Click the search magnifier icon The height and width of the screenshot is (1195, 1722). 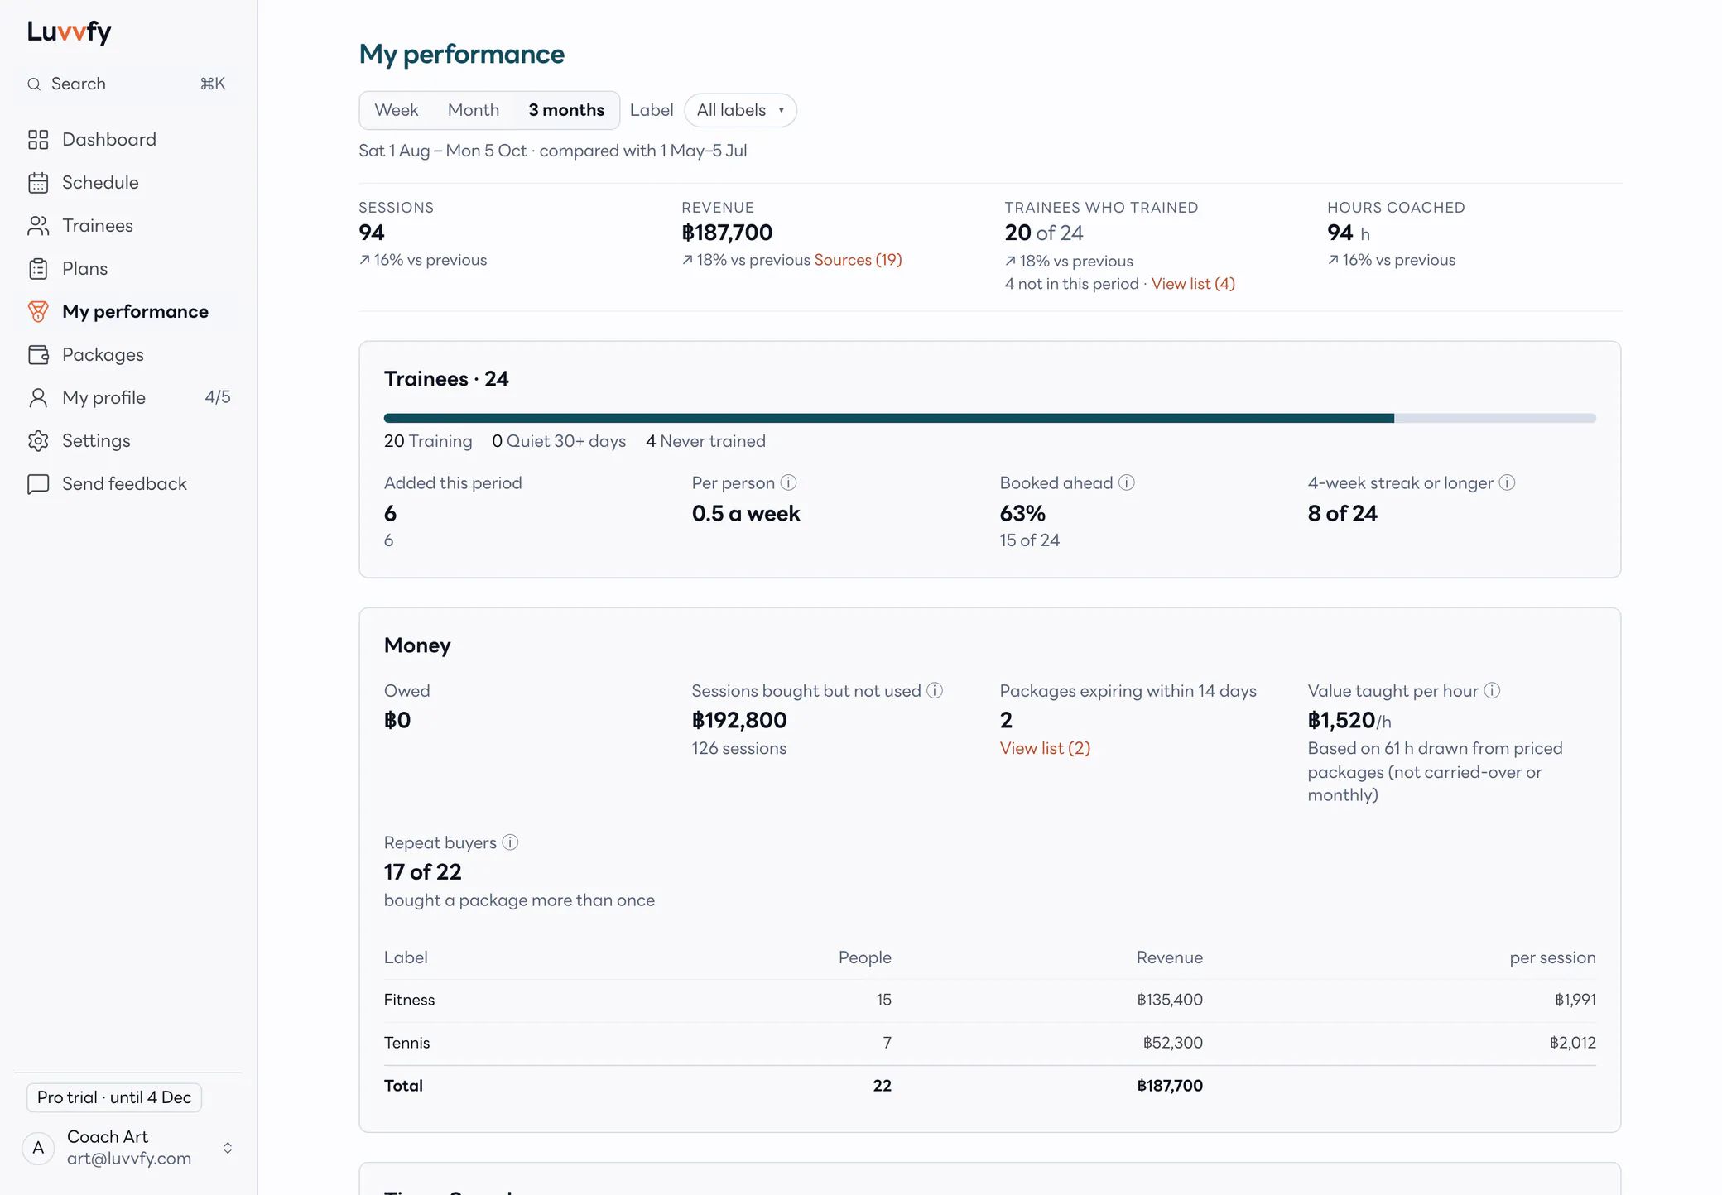(x=34, y=84)
